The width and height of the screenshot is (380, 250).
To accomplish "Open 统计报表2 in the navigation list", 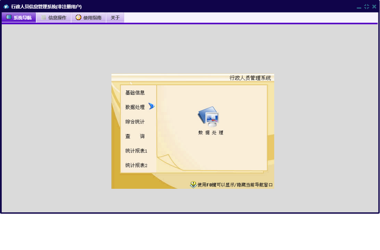I will pyautogui.click(x=136, y=165).
